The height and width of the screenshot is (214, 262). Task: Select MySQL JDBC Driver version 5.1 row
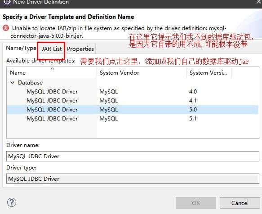click(133, 119)
